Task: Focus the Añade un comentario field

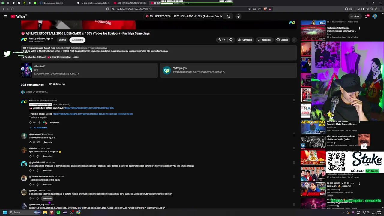Action: (x=160, y=92)
